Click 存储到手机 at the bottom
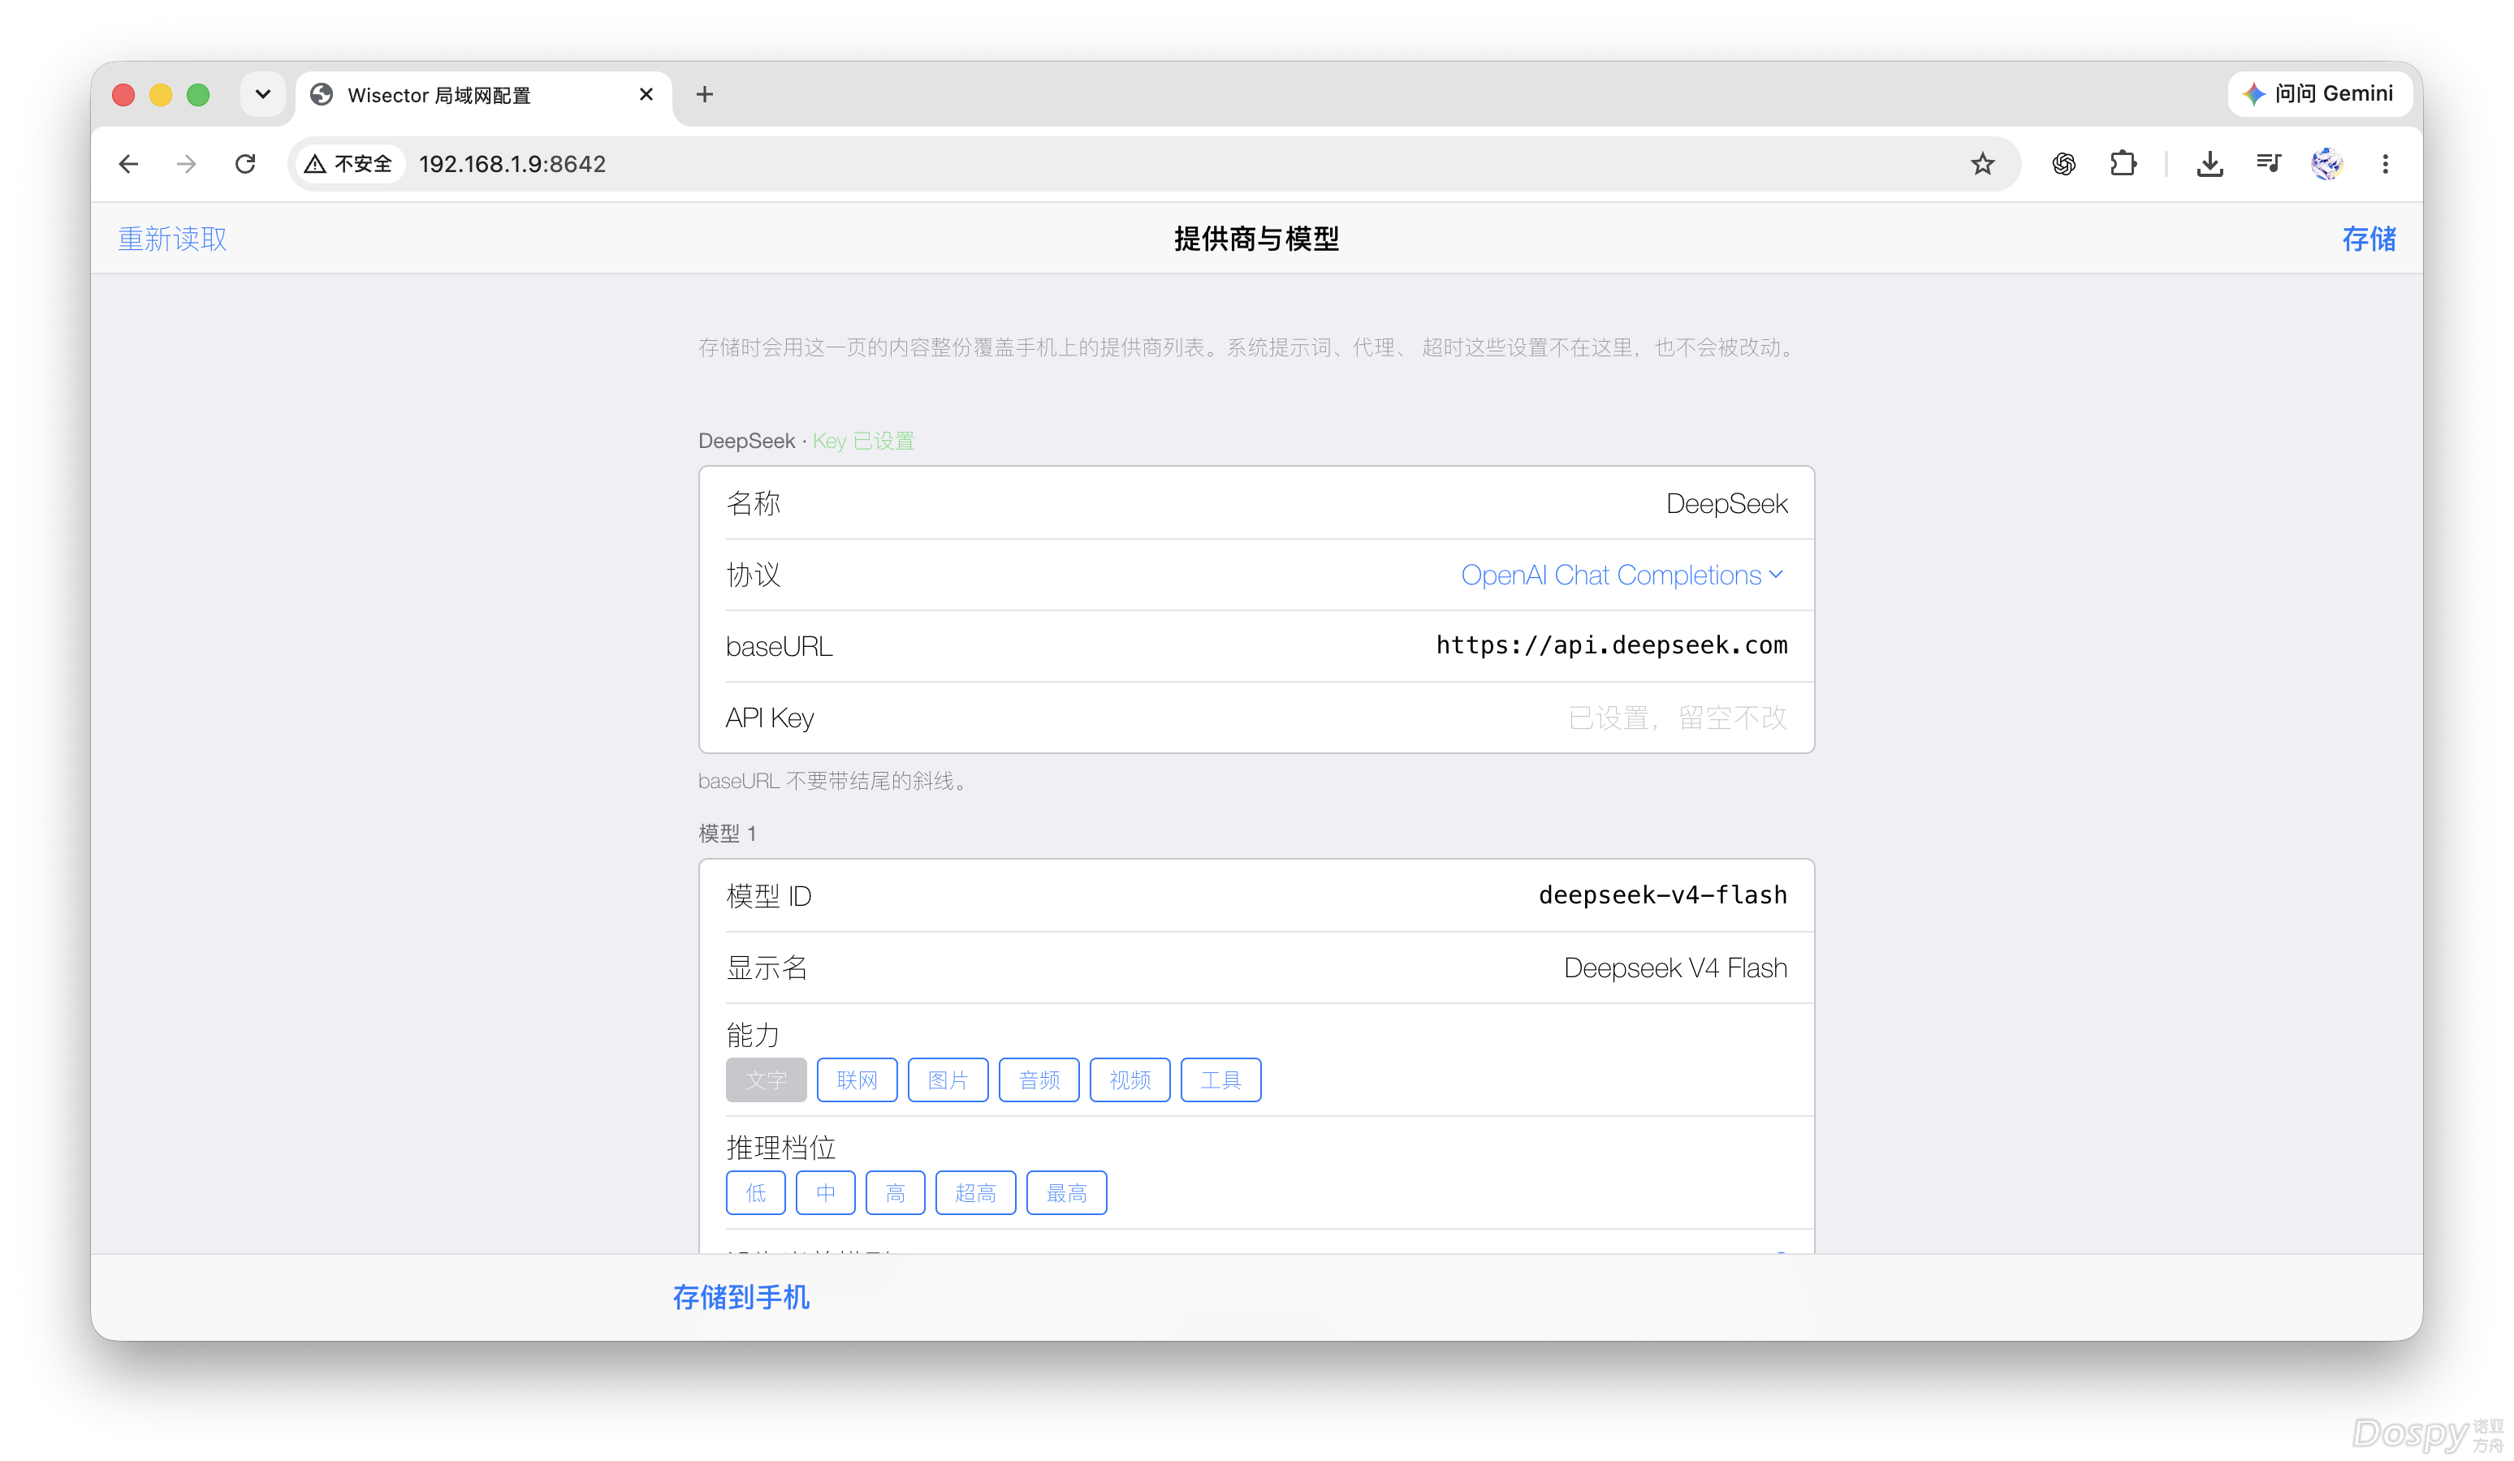2514x1461 pixels. click(x=741, y=1296)
